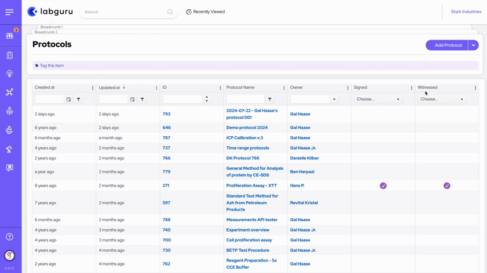
Task: Open Proliferation Assay - XTT protocol
Action: (x=251, y=185)
